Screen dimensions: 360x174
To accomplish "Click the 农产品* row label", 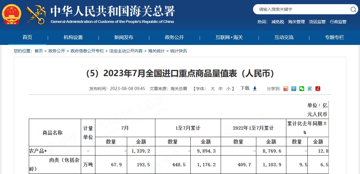I will pos(38,151).
